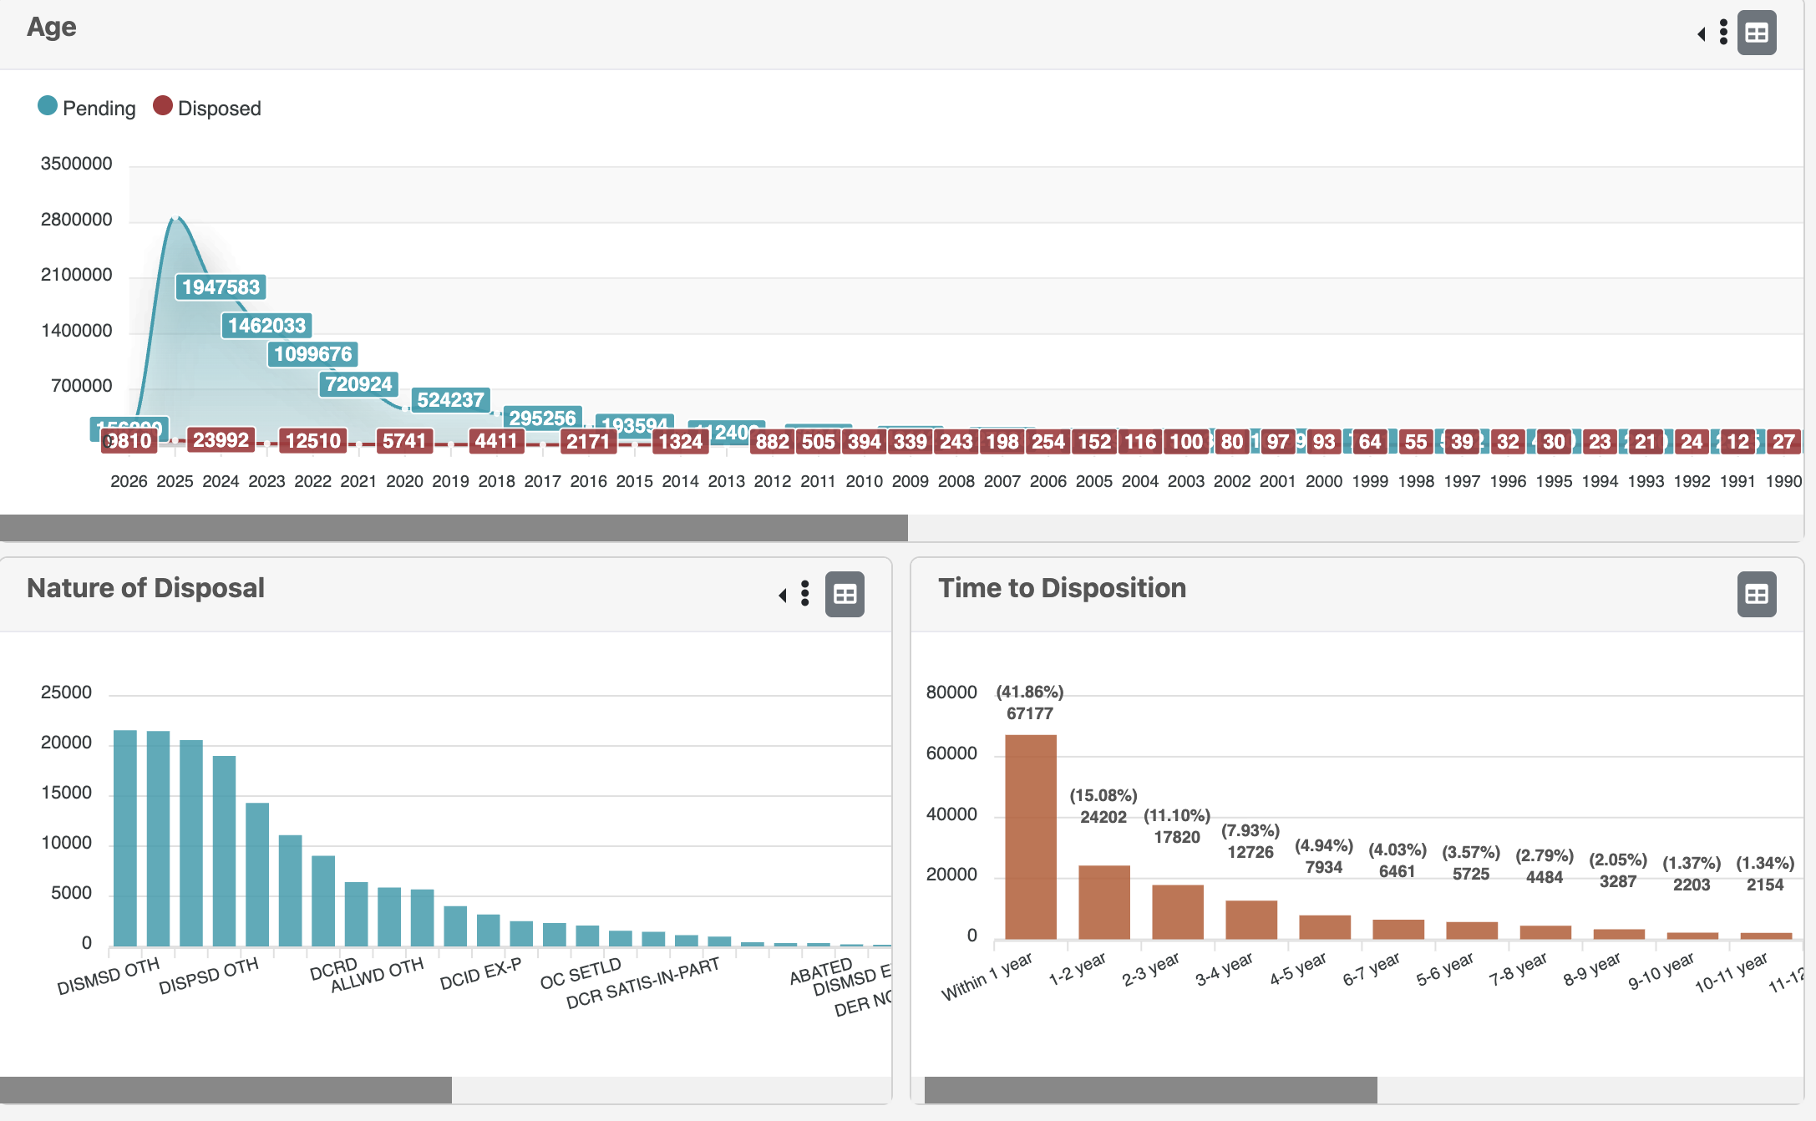Click the 1462033 pending data label

pos(266,326)
